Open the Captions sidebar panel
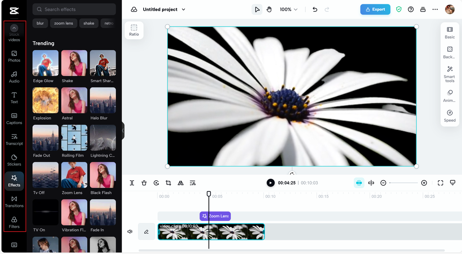 [14, 119]
